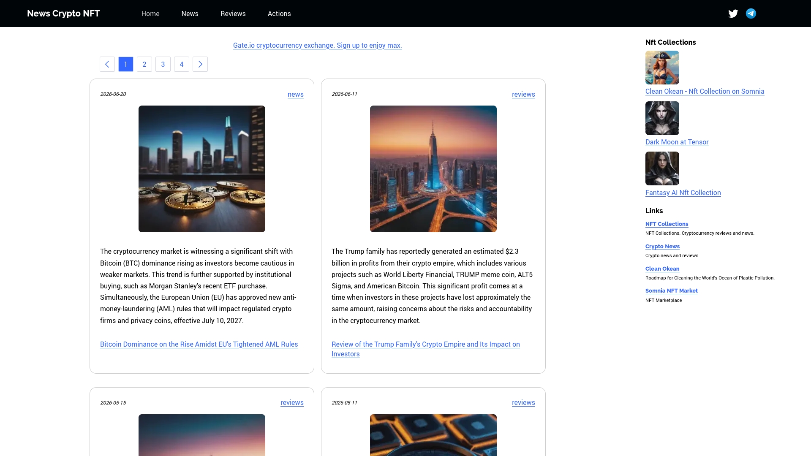Click the News Crypto NFT site logo
The height and width of the screenshot is (456, 811).
coord(63,14)
